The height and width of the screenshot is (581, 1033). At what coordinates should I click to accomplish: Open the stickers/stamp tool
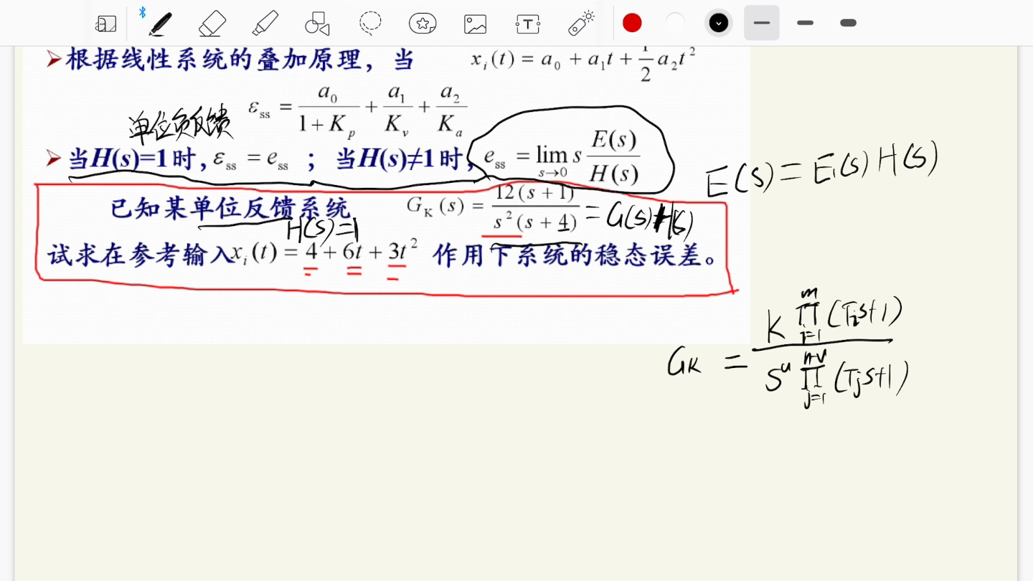[423, 23]
